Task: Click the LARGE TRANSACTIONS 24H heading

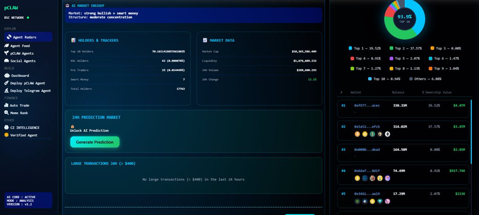Action: pyautogui.click(x=103, y=163)
